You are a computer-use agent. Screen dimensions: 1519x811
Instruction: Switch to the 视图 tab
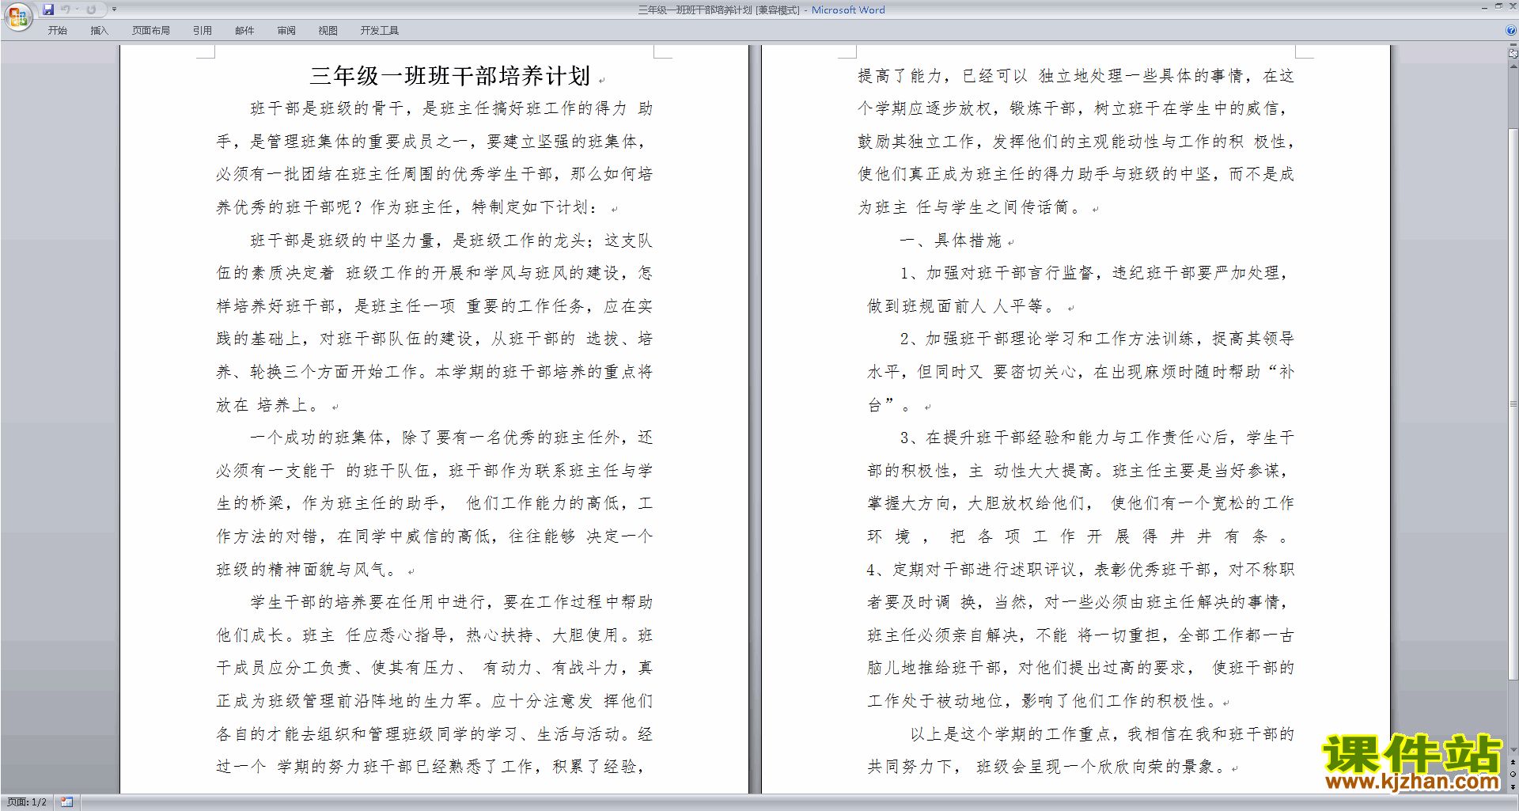(328, 30)
